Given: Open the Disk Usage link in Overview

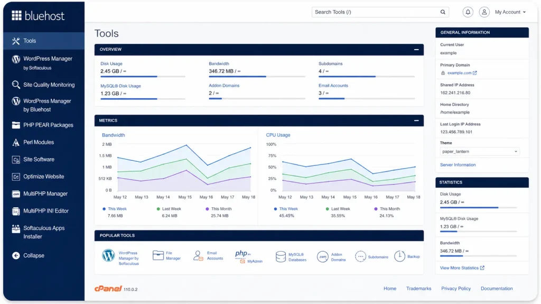Looking at the screenshot, I should [111, 63].
